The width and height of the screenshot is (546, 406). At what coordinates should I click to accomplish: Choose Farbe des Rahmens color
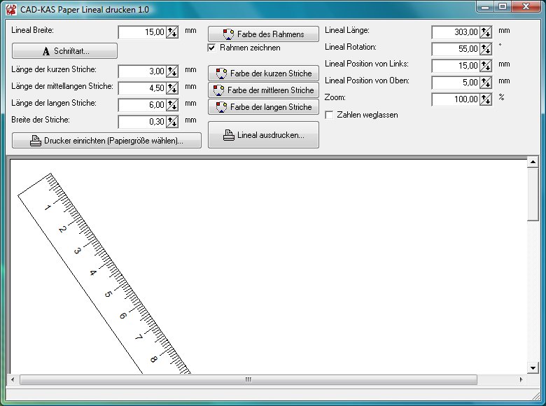pos(263,34)
